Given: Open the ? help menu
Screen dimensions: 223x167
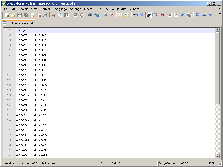Looking at the screenshot, I should [144, 9].
